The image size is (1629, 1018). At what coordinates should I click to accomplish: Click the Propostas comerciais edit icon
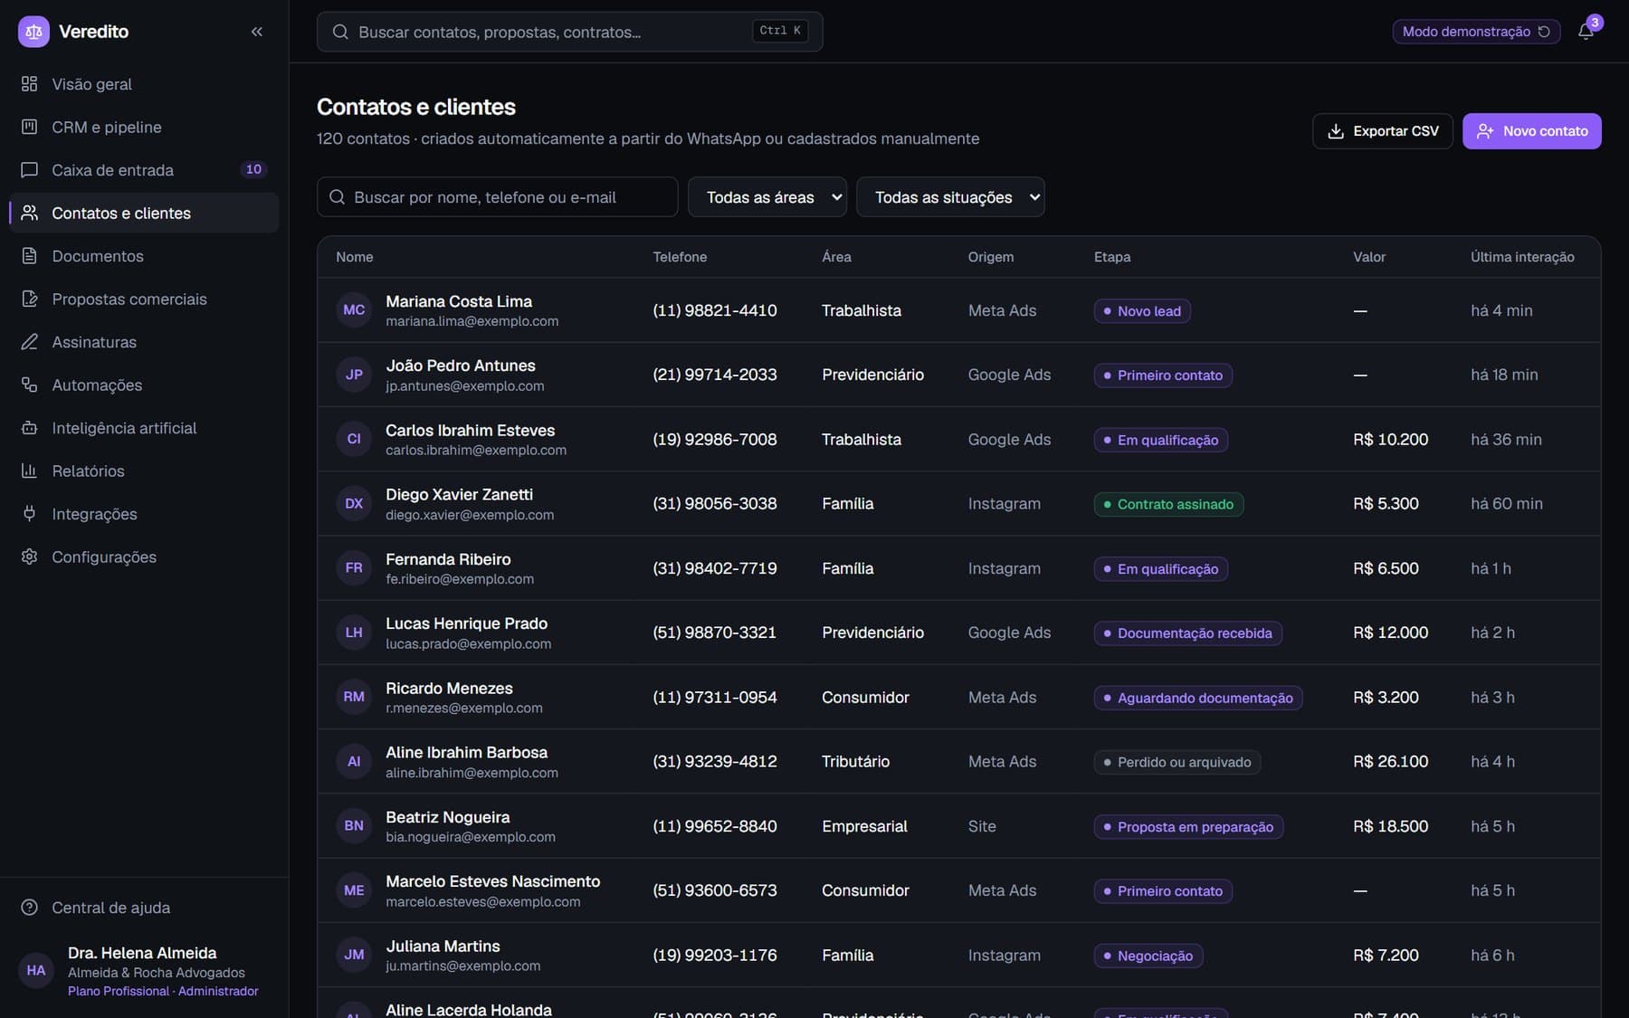[30, 299]
